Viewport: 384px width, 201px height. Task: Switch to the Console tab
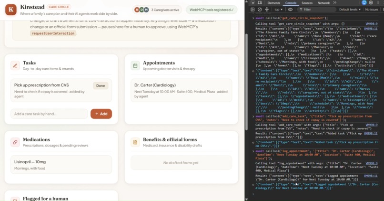[291, 3]
